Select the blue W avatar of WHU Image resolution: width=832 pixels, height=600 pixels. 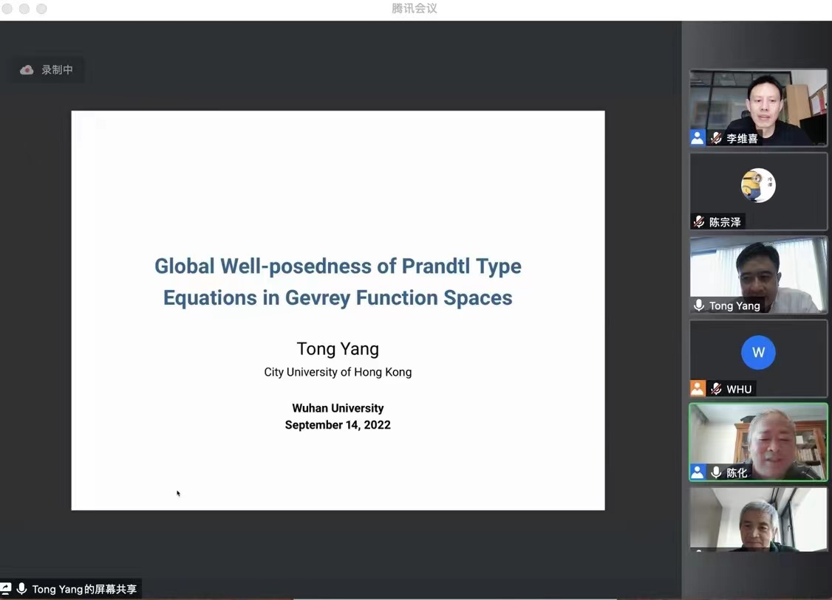pyautogui.click(x=758, y=353)
